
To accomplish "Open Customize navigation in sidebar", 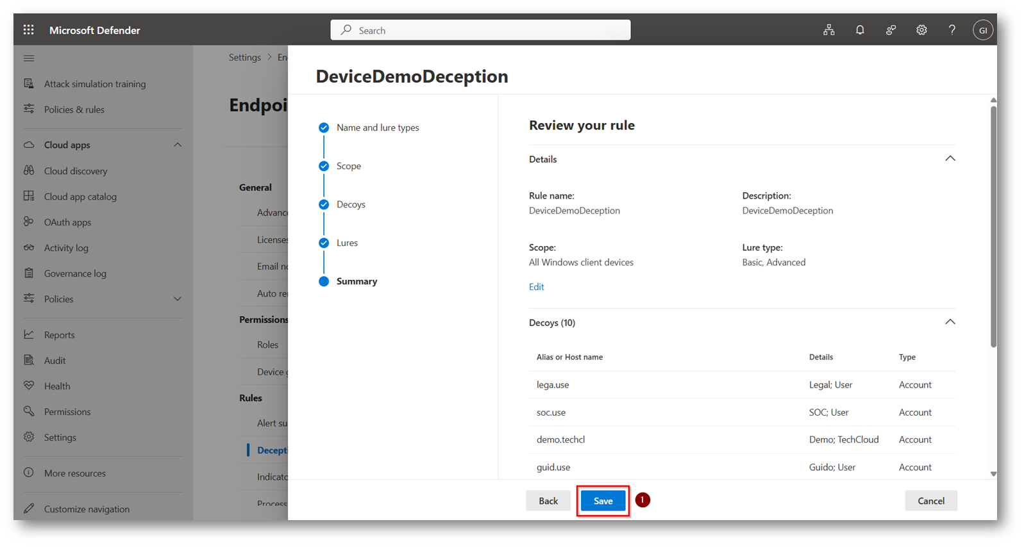I will click(x=87, y=509).
